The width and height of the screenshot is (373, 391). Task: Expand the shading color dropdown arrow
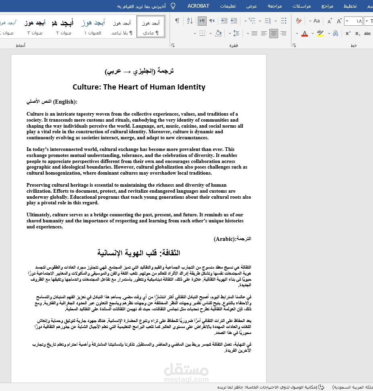click(x=211, y=33)
